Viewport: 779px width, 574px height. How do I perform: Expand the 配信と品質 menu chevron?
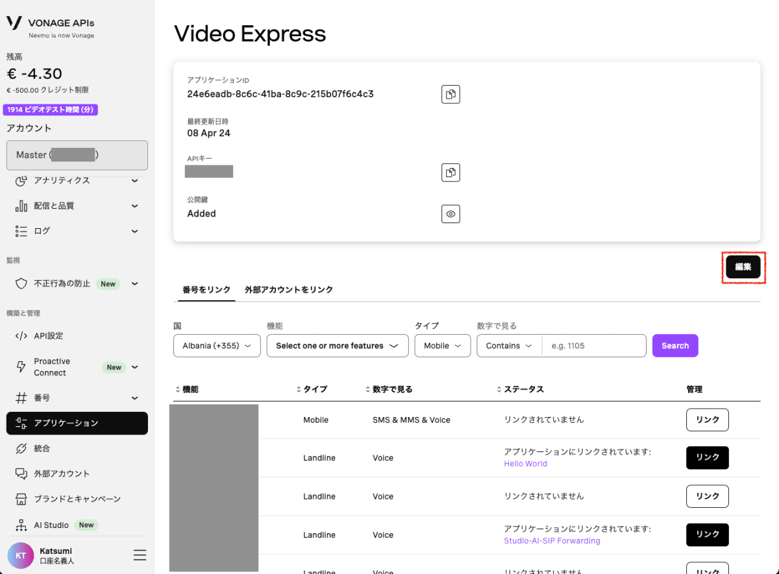pos(135,206)
